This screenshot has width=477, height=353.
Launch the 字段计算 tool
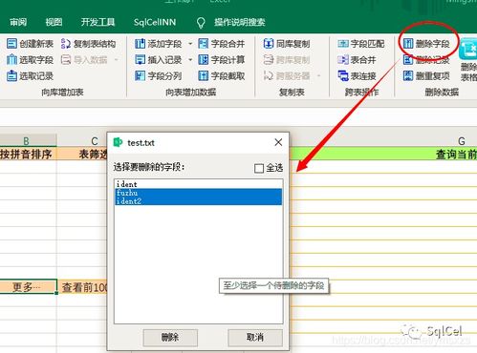(x=222, y=60)
